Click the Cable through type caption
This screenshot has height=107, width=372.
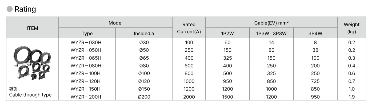click(x=30, y=95)
